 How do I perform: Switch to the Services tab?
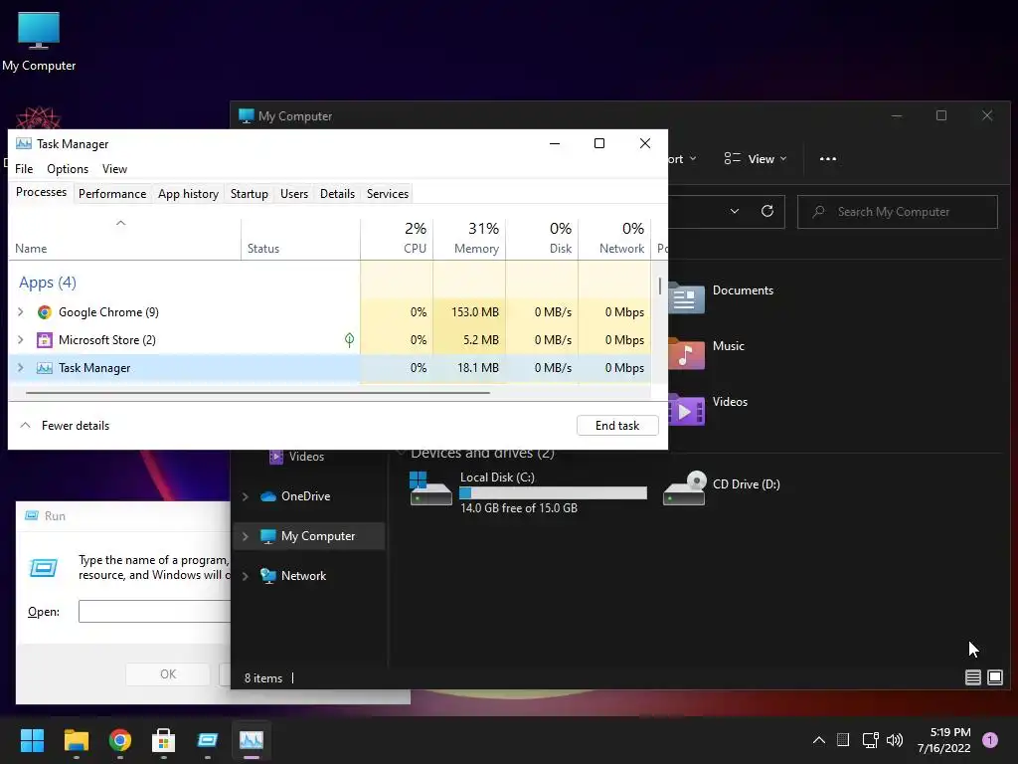388,194
